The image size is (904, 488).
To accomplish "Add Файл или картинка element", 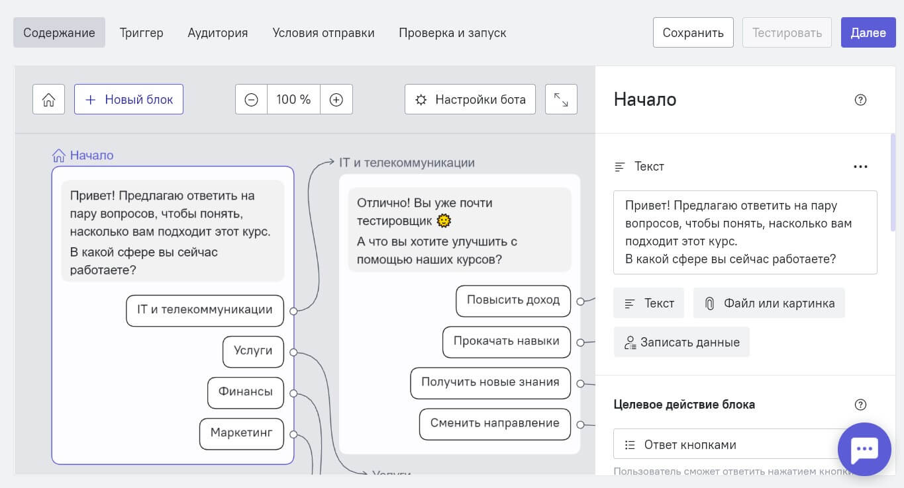I will 769,303.
